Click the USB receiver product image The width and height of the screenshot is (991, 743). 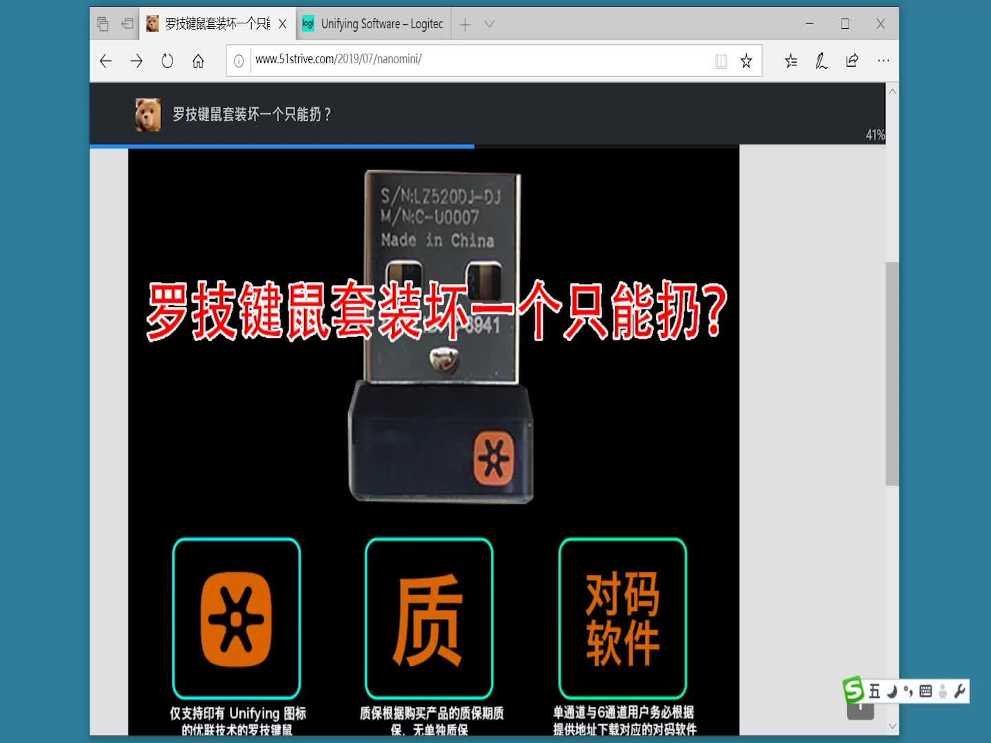pyautogui.click(x=440, y=337)
